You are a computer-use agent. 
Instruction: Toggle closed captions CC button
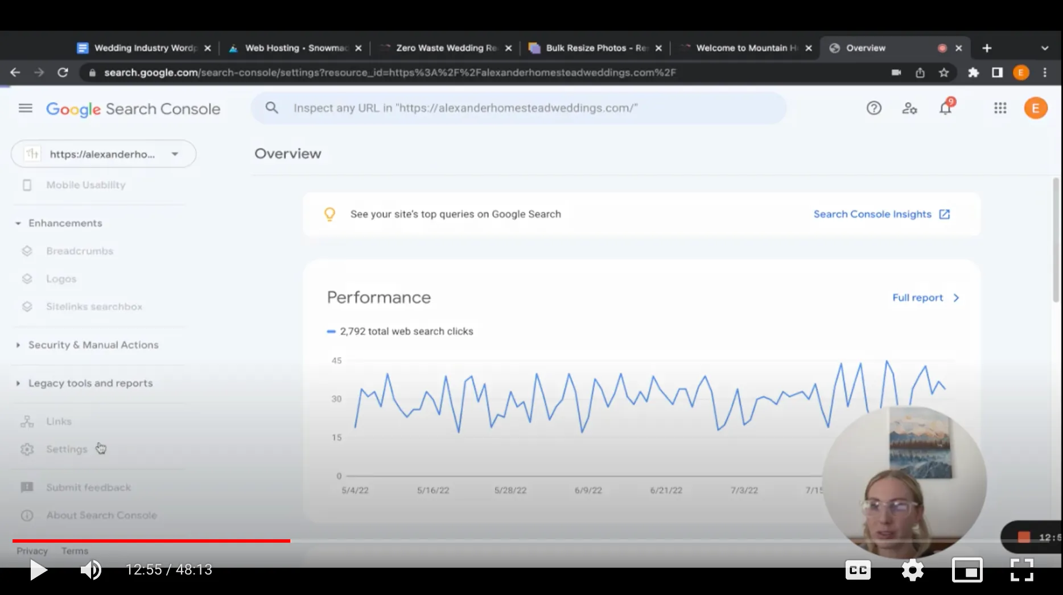point(858,570)
